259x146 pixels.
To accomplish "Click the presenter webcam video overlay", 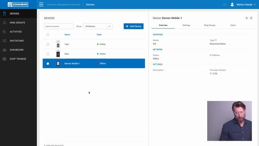I will [229, 121].
